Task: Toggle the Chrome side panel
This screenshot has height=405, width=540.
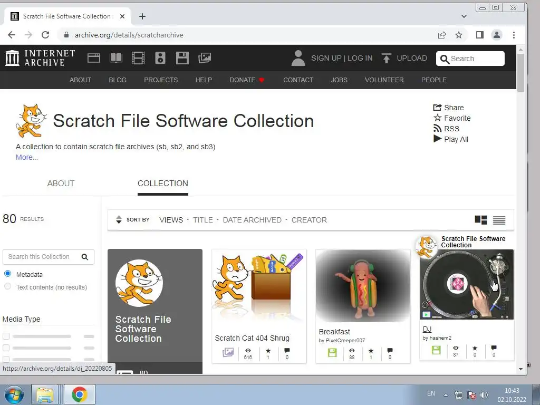Action: pos(480,35)
